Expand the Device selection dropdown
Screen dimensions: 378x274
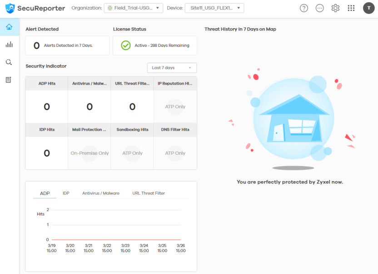point(214,8)
